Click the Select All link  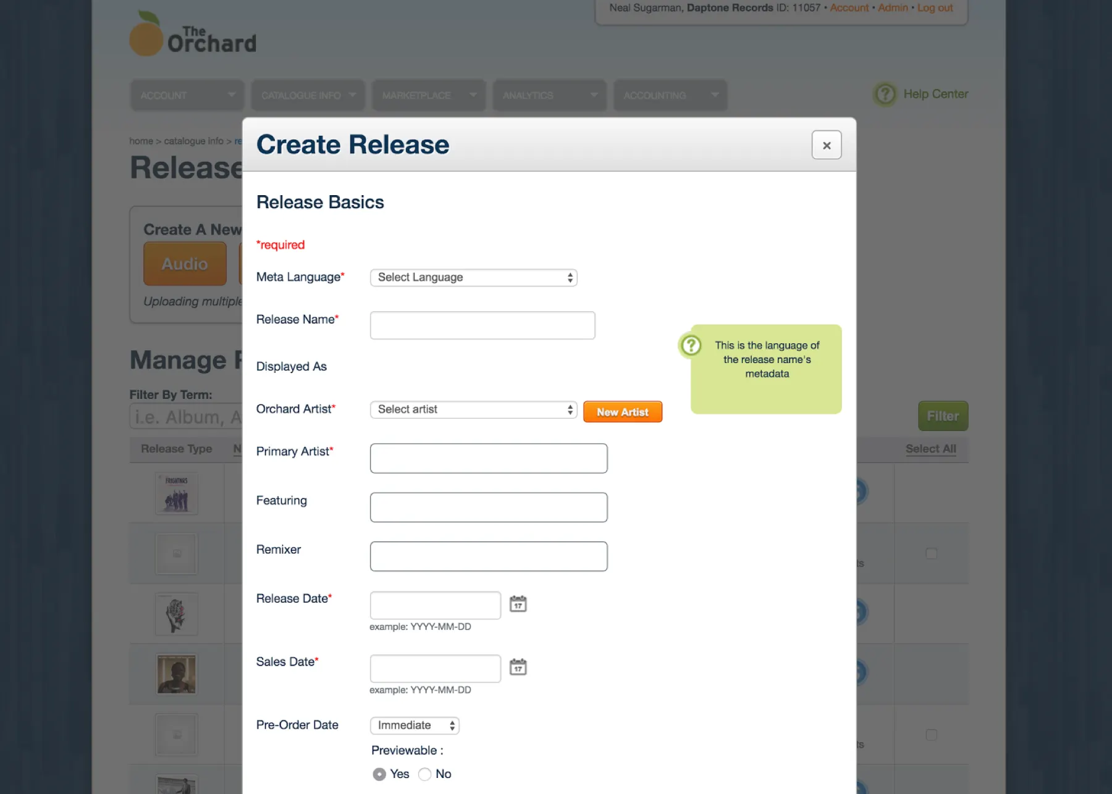pyautogui.click(x=930, y=449)
